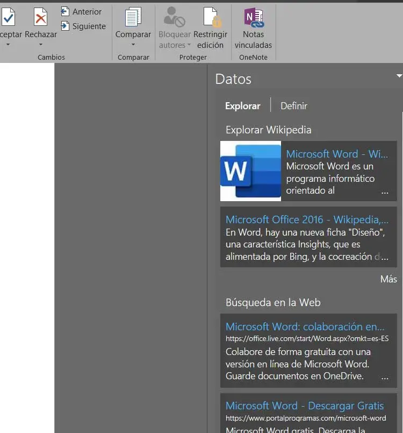Click the Word logo thumbnail
Screen dimensions: 403x433
point(250,171)
